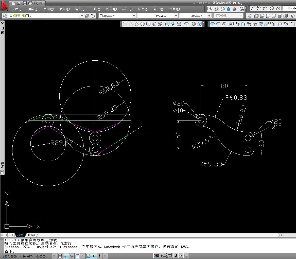This screenshot has height=259, width=296.
Task: Toggle layer 0 on/off light bulb
Action: 11,16
